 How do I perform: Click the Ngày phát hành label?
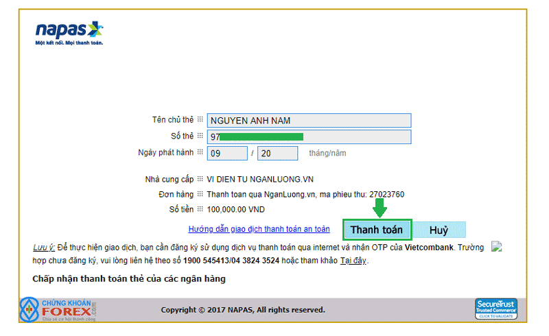[x=165, y=153]
